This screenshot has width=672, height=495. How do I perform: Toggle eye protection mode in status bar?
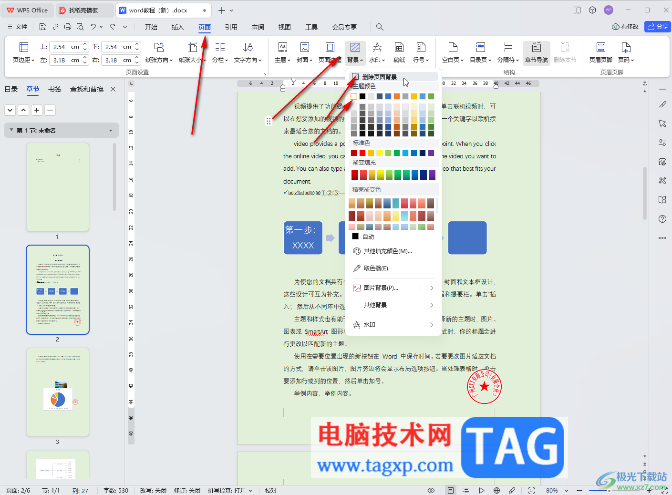tap(431, 490)
